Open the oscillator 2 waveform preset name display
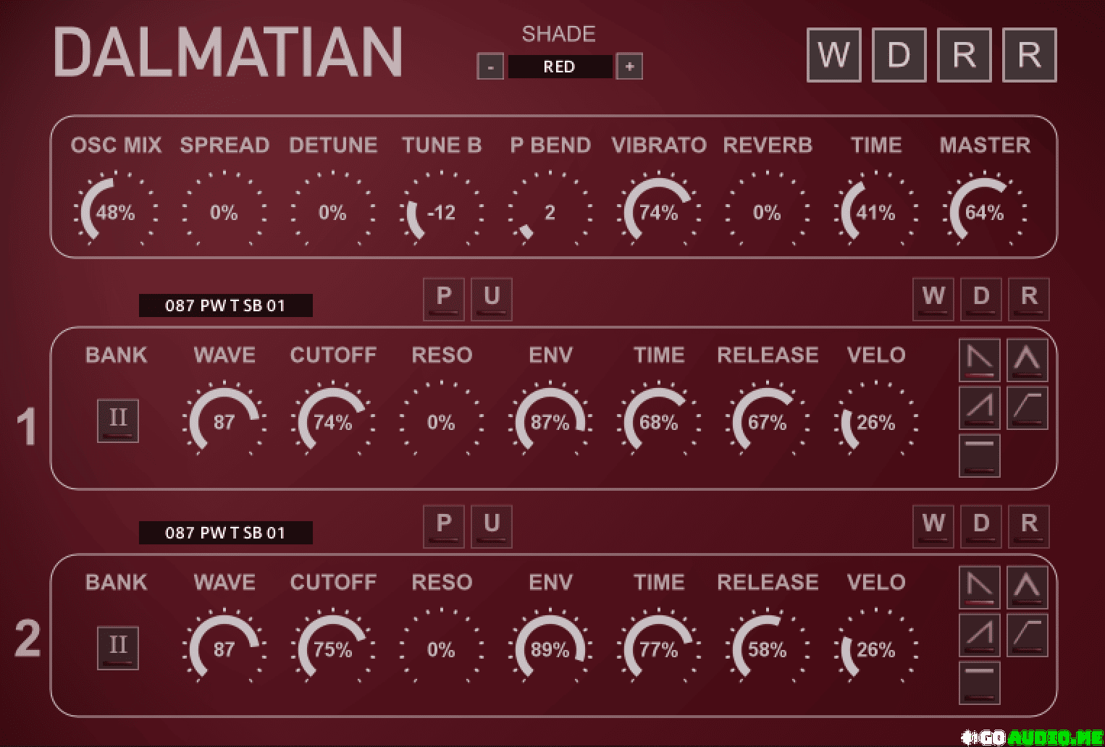 pyautogui.click(x=225, y=533)
